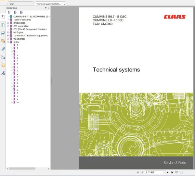This screenshot has width=195, height=176.
Task: Click the second bookmark toolbar icon
Action: click(x=15, y=12)
